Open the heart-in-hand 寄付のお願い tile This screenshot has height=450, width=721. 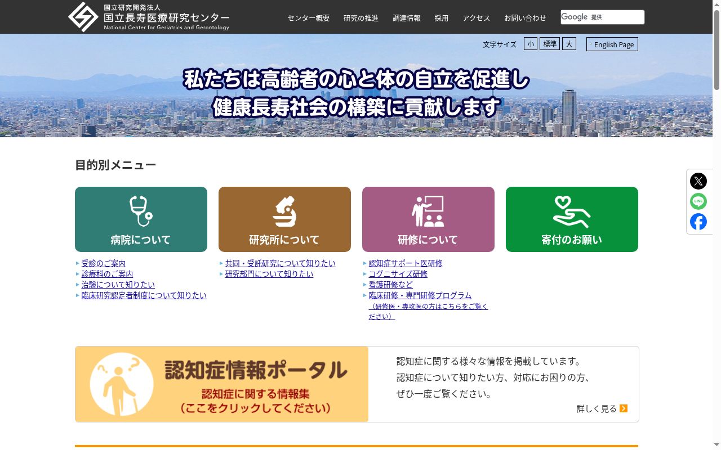click(572, 219)
